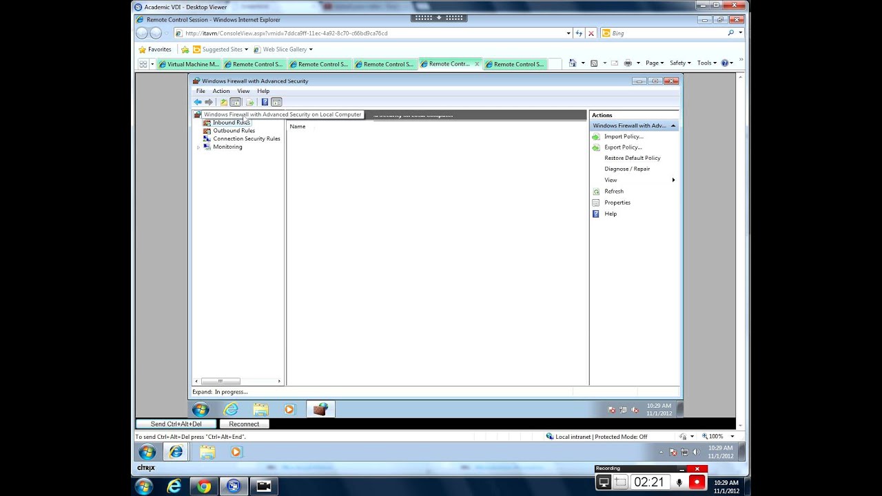Open the File menu of firewall console
This screenshot has height=496, width=882.
(x=201, y=91)
